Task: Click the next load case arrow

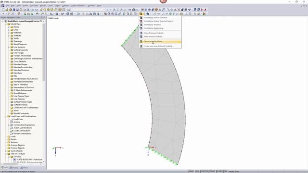Action: coord(110,10)
